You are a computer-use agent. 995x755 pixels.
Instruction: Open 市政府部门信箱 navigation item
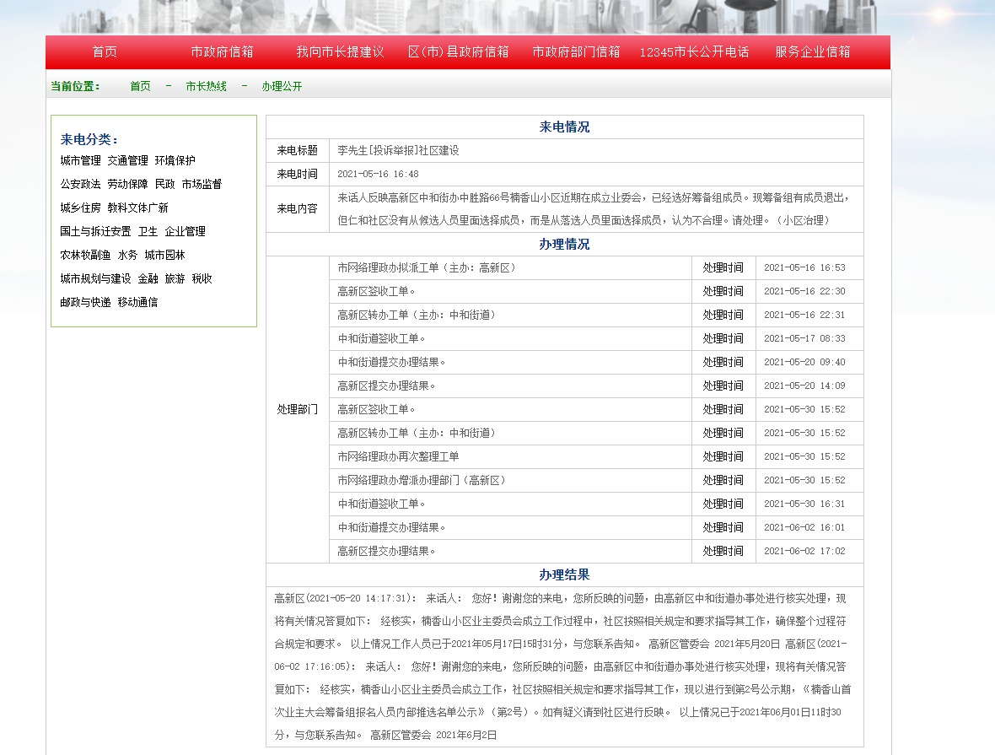click(576, 52)
